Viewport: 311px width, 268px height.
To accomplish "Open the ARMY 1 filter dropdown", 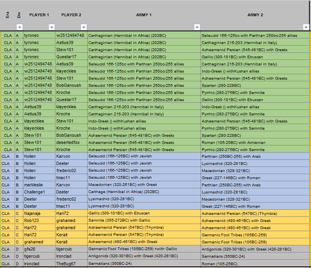I will tap(197, 27).
